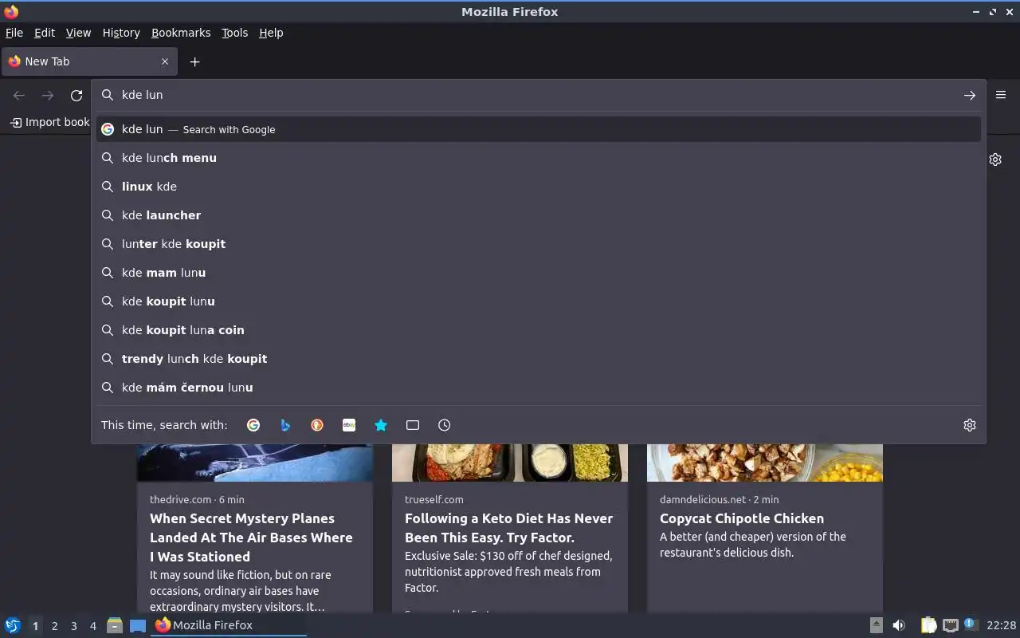Select the New Tab tab
The height and width of the screenshot is (638, 1020).
(x=88, y=61)
